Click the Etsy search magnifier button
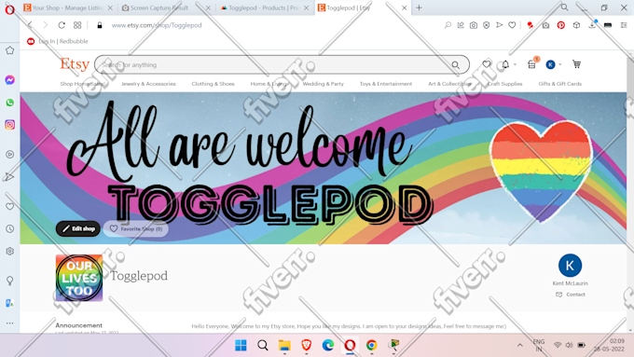The image size is (634, 357). [x=456, y=64]
